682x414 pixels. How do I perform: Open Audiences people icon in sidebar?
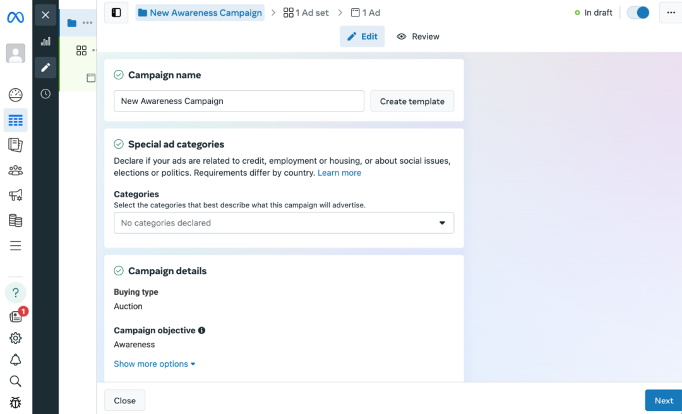(x=15, y=170)
